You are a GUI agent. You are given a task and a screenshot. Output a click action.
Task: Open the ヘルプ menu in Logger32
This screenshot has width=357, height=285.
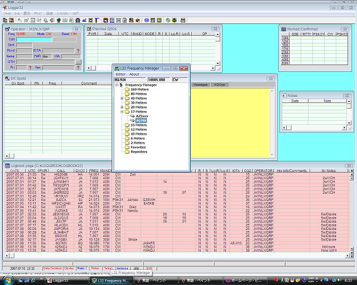(x=76, y=13)
